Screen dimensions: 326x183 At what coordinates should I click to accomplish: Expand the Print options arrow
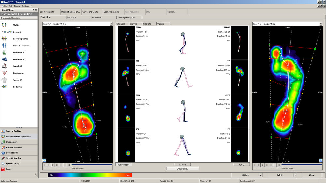295,175
